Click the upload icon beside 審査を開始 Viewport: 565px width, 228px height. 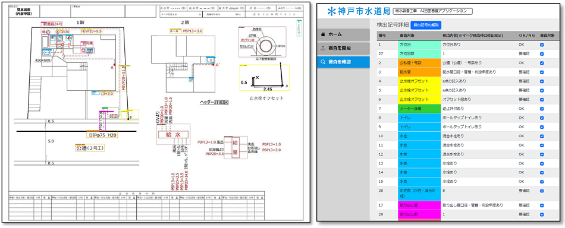point(323,48)
